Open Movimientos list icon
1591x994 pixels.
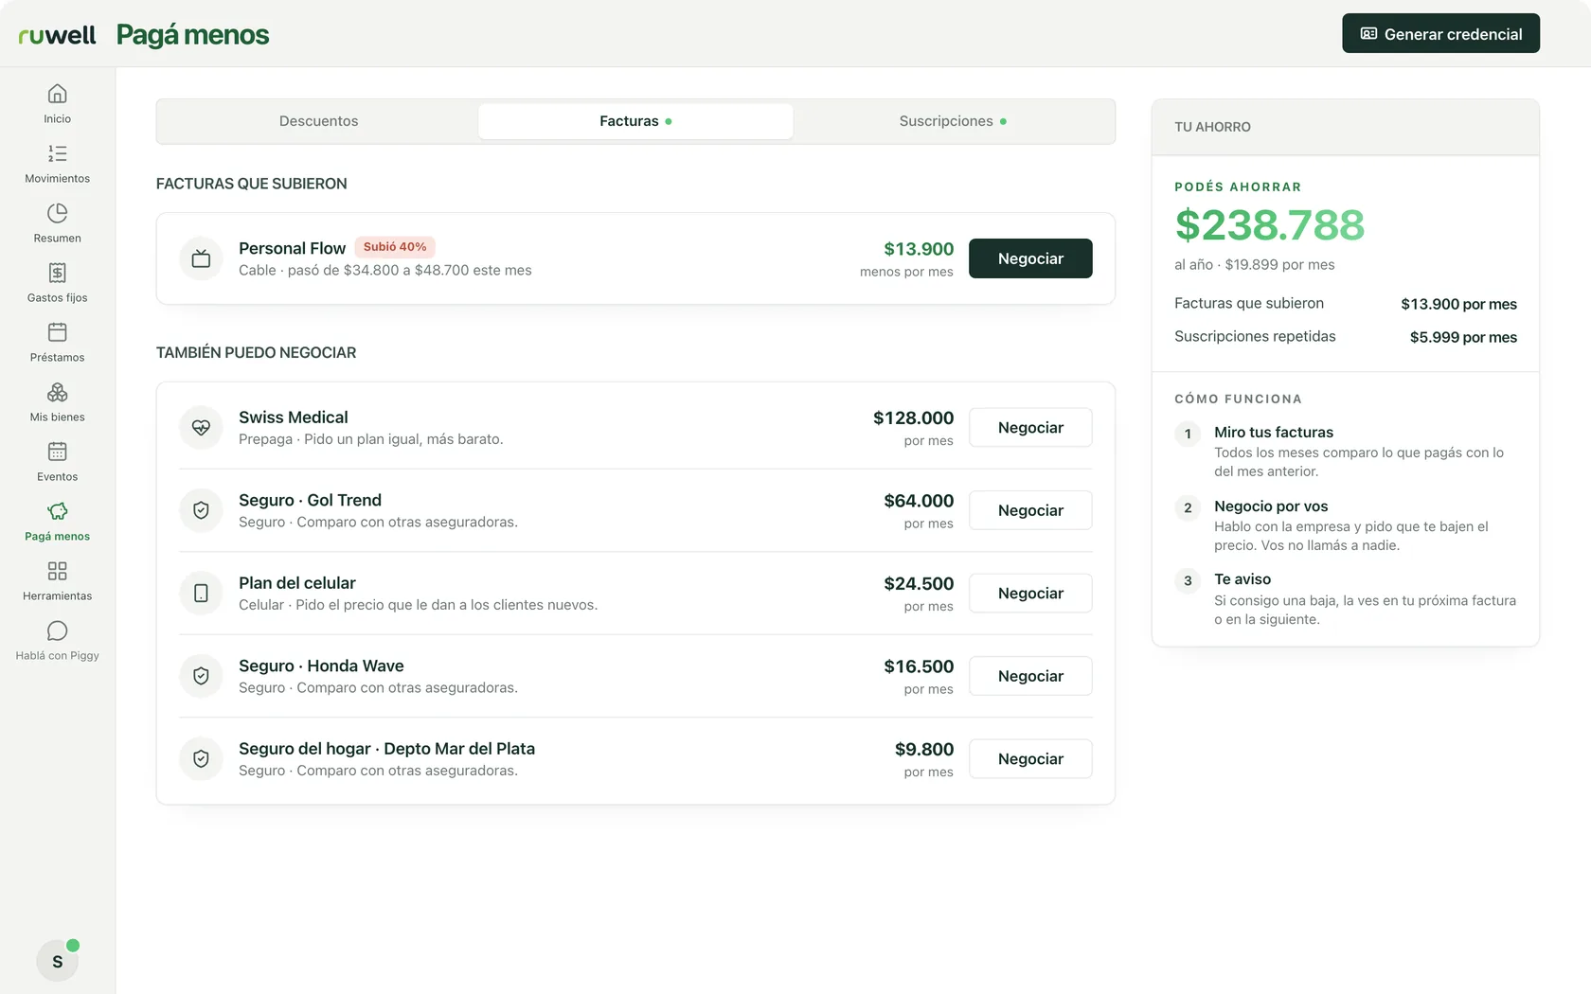57,153
